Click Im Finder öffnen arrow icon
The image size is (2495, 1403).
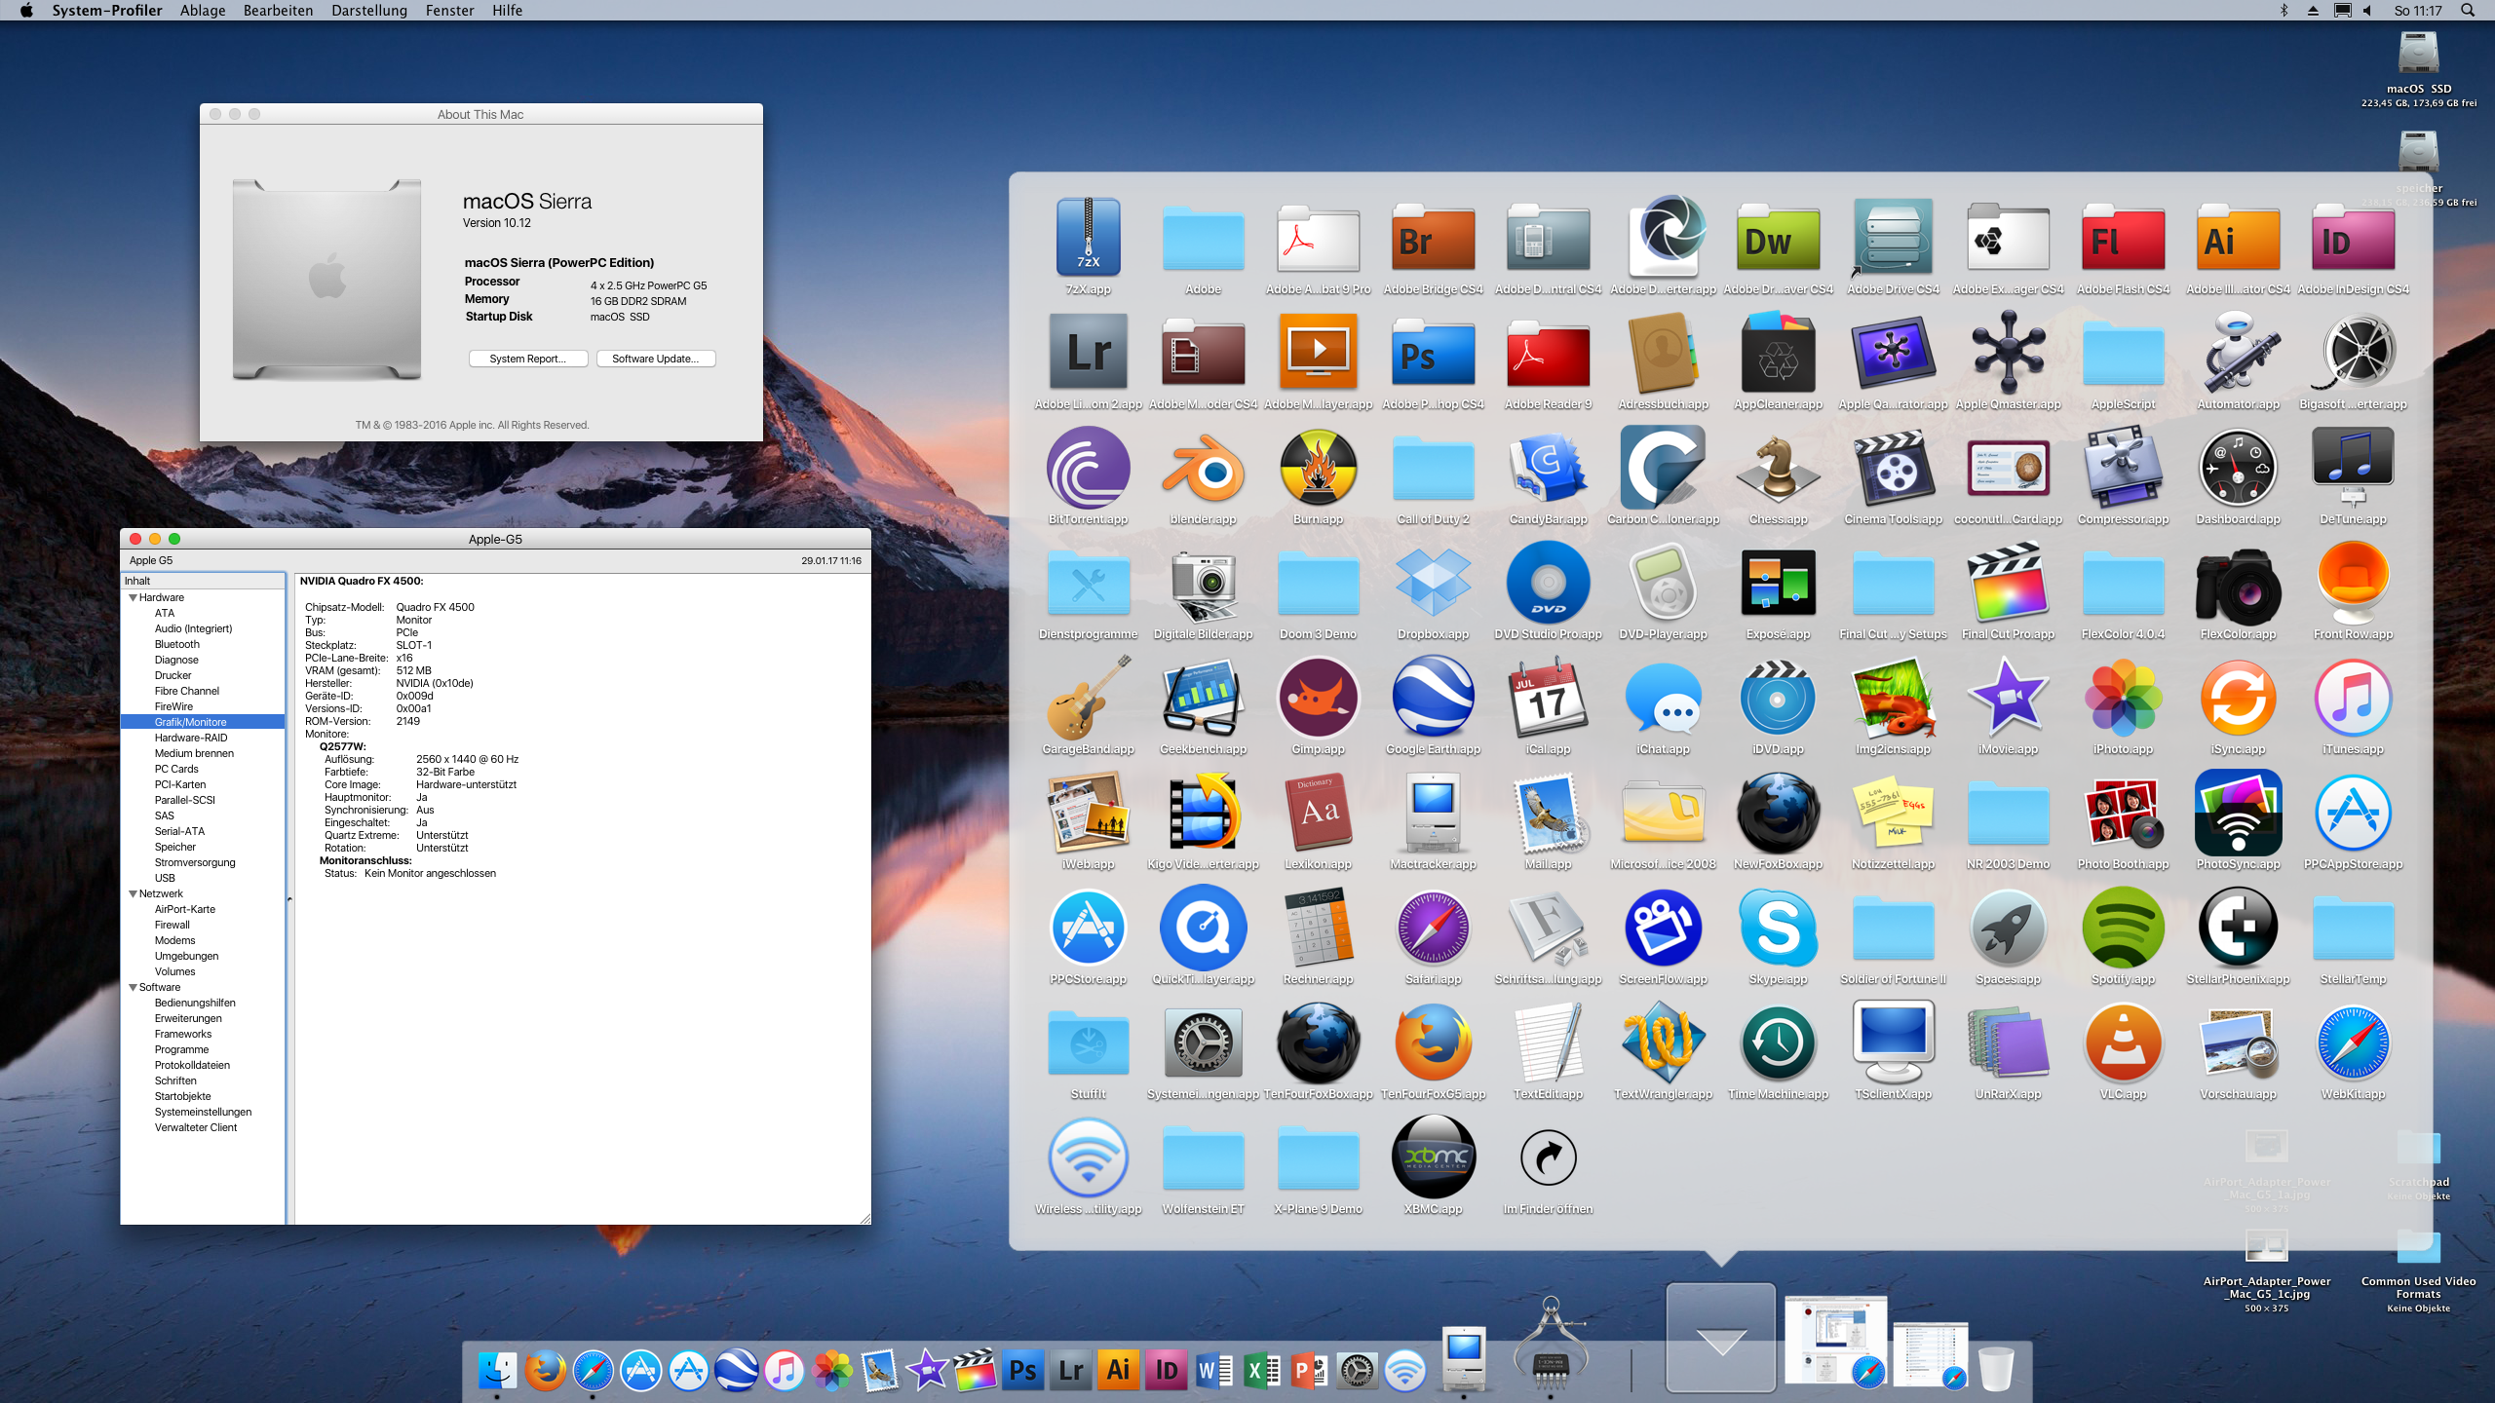coord(1548,1157)
